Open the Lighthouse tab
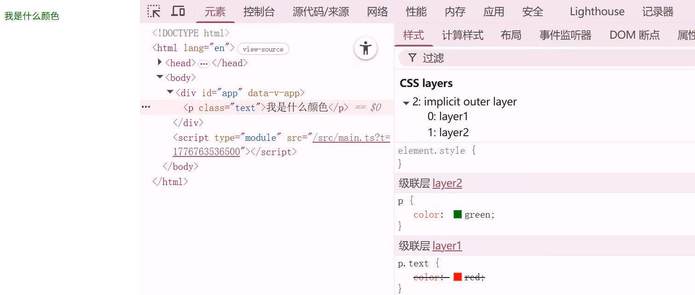Image resolution: width=695 pixels, height=295 pixels. tap(597, 12)
